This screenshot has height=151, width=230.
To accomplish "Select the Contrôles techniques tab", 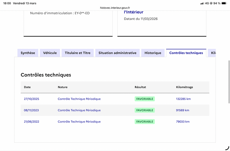I will tap(186, 53).
